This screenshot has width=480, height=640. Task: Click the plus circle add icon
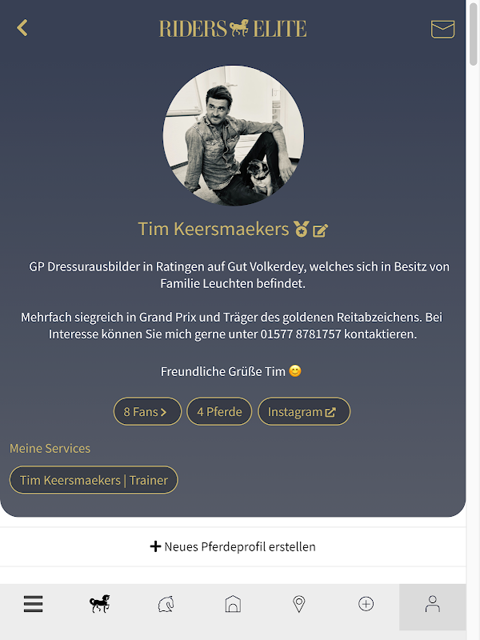(x=366, y=604)
